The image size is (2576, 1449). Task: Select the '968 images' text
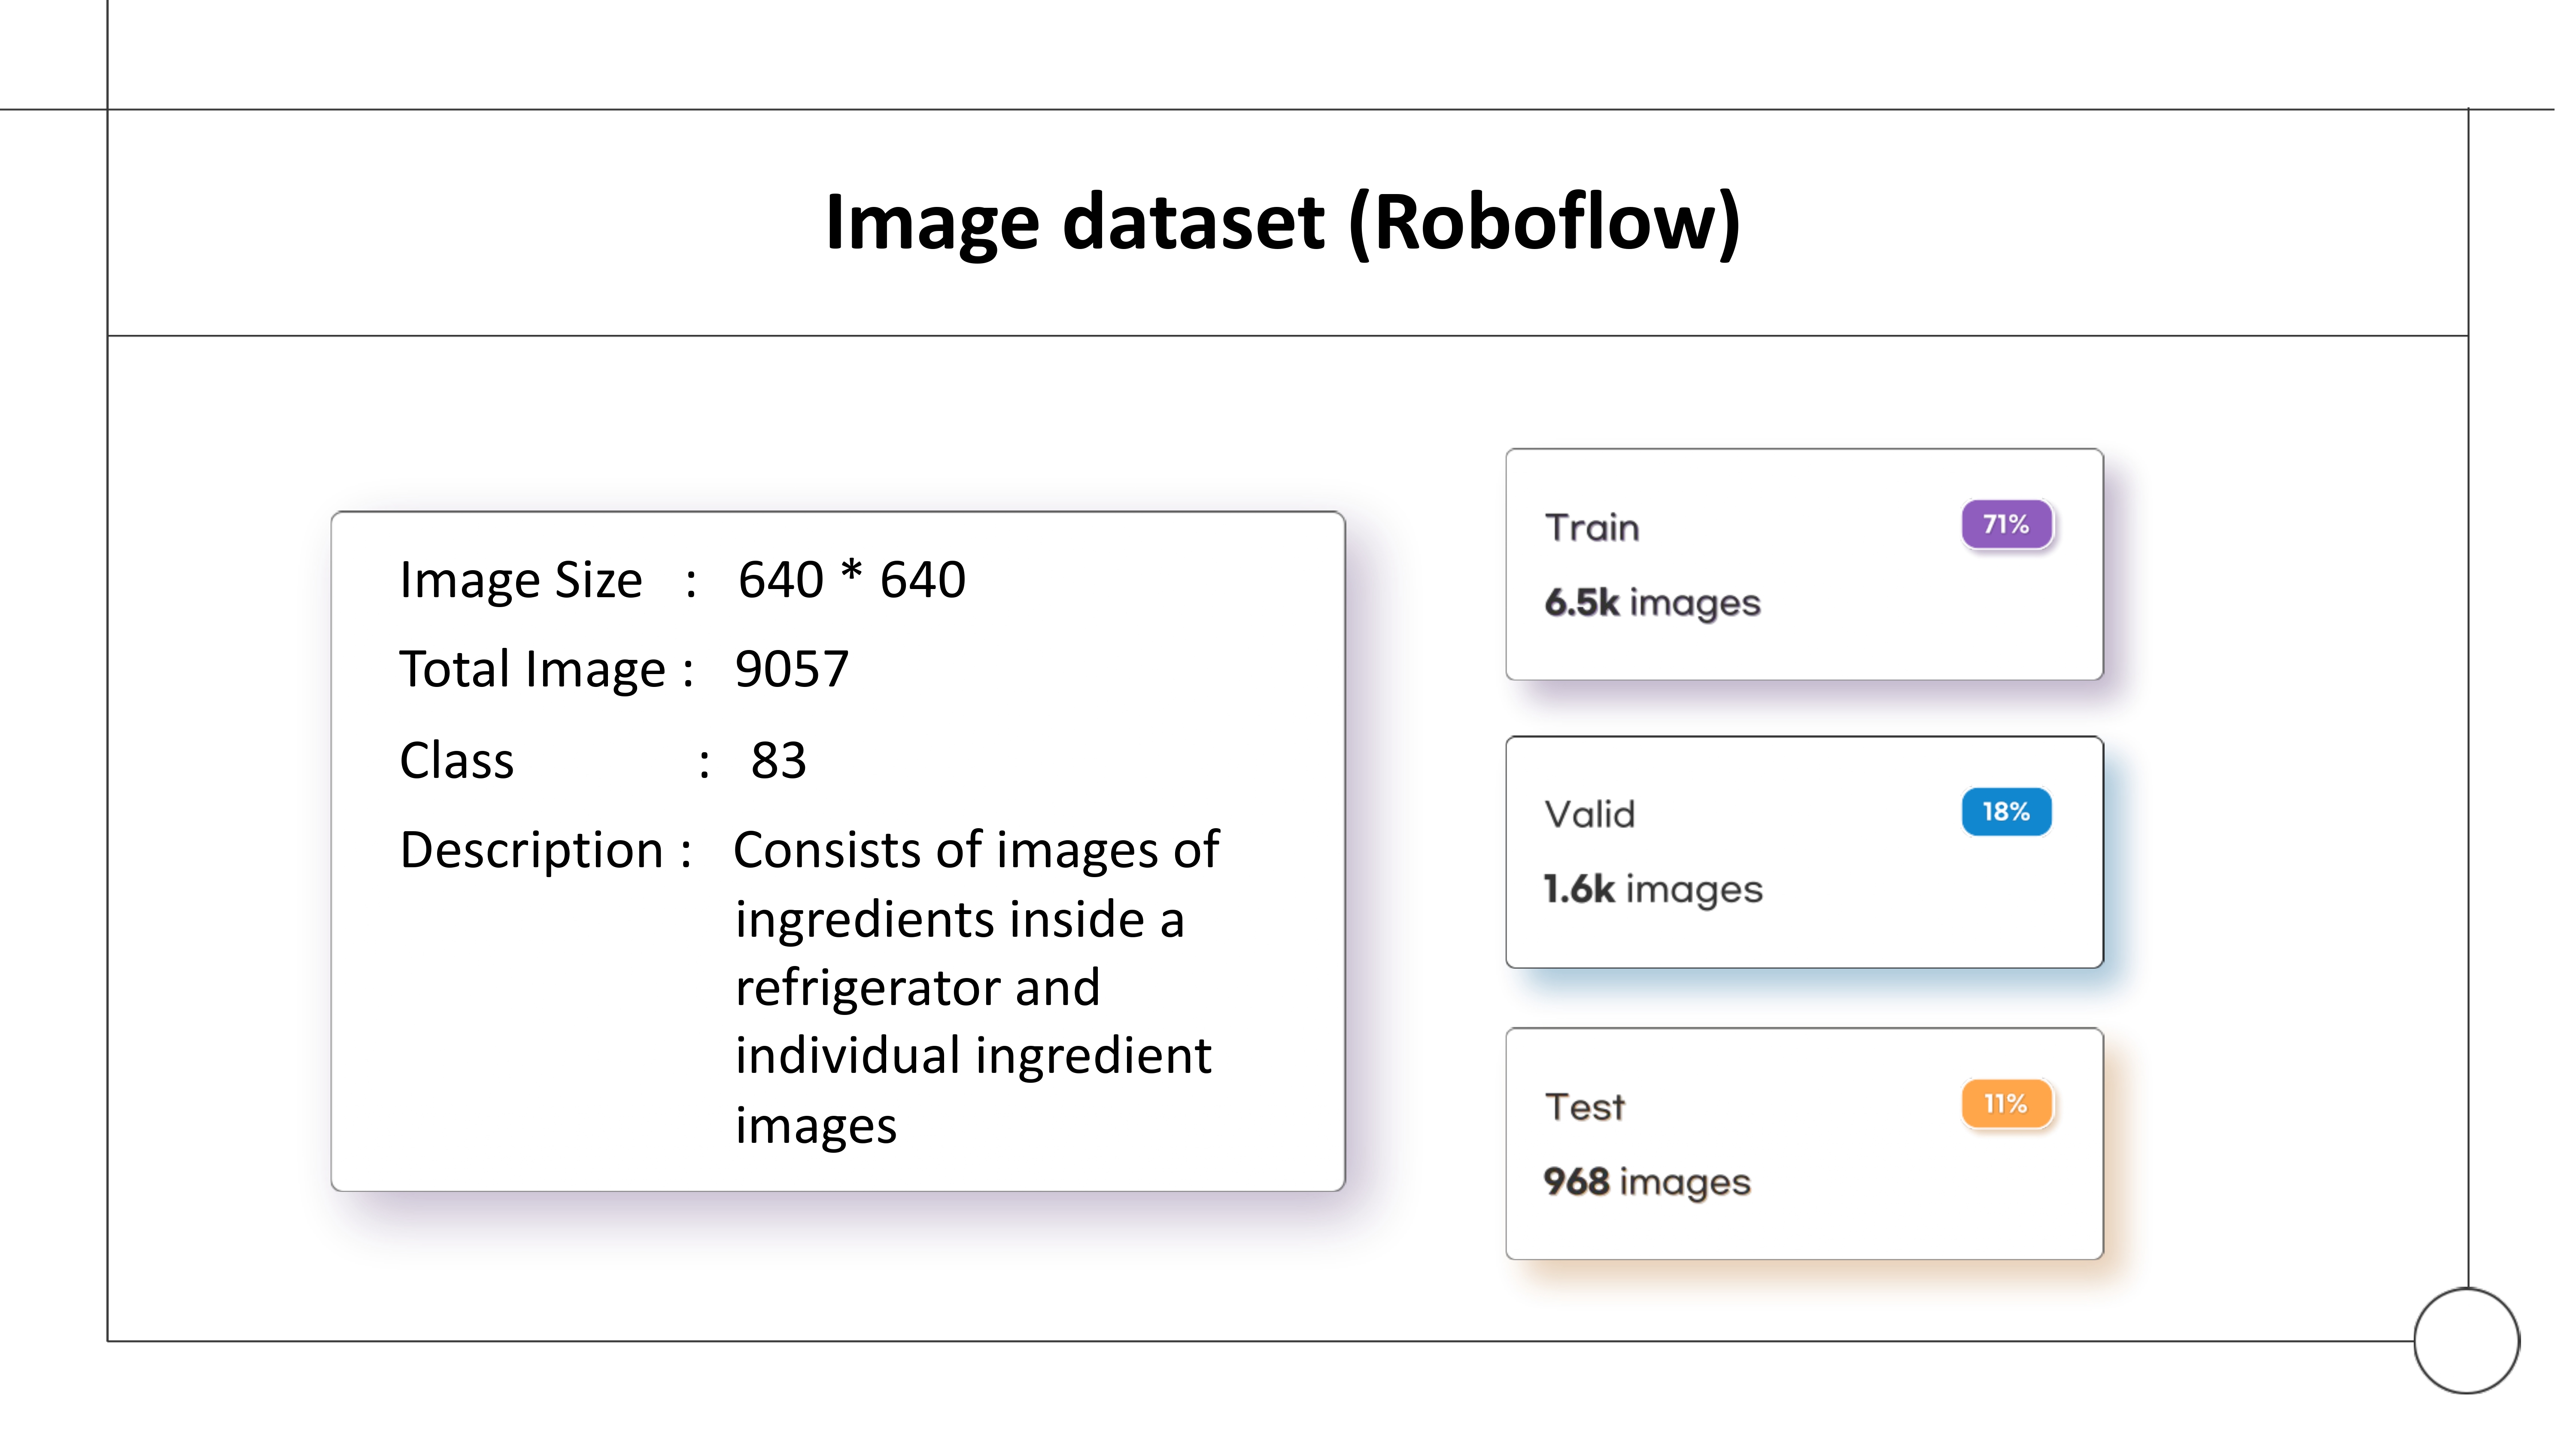(x=1647, y=1182)
